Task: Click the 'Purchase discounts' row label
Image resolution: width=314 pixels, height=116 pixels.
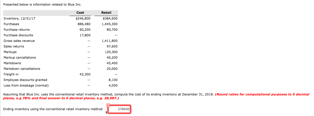Action: point(18,35)
